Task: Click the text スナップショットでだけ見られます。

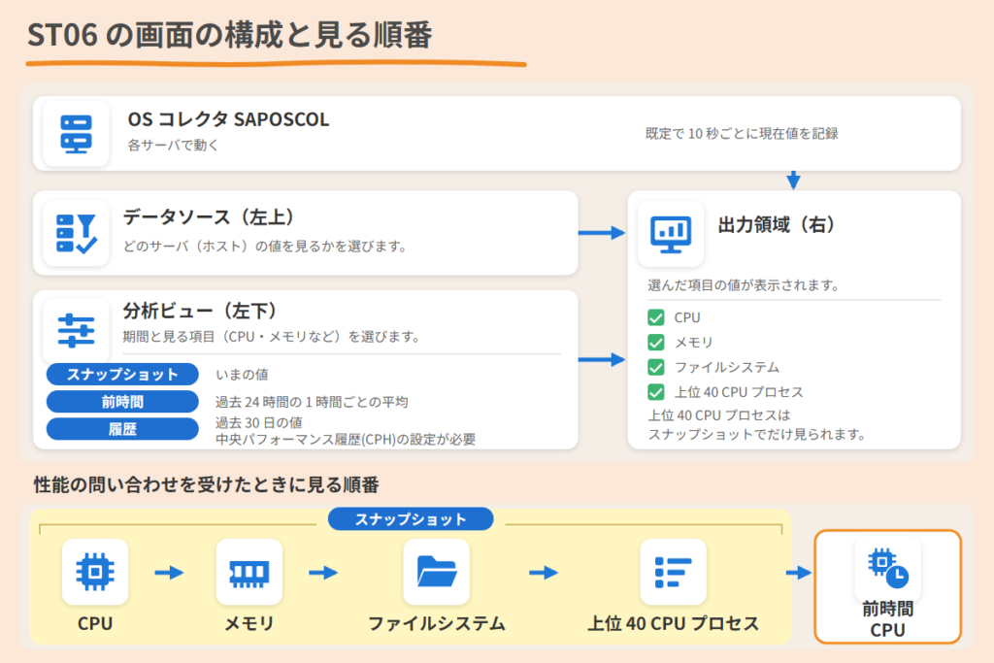Action: [756, 434]
